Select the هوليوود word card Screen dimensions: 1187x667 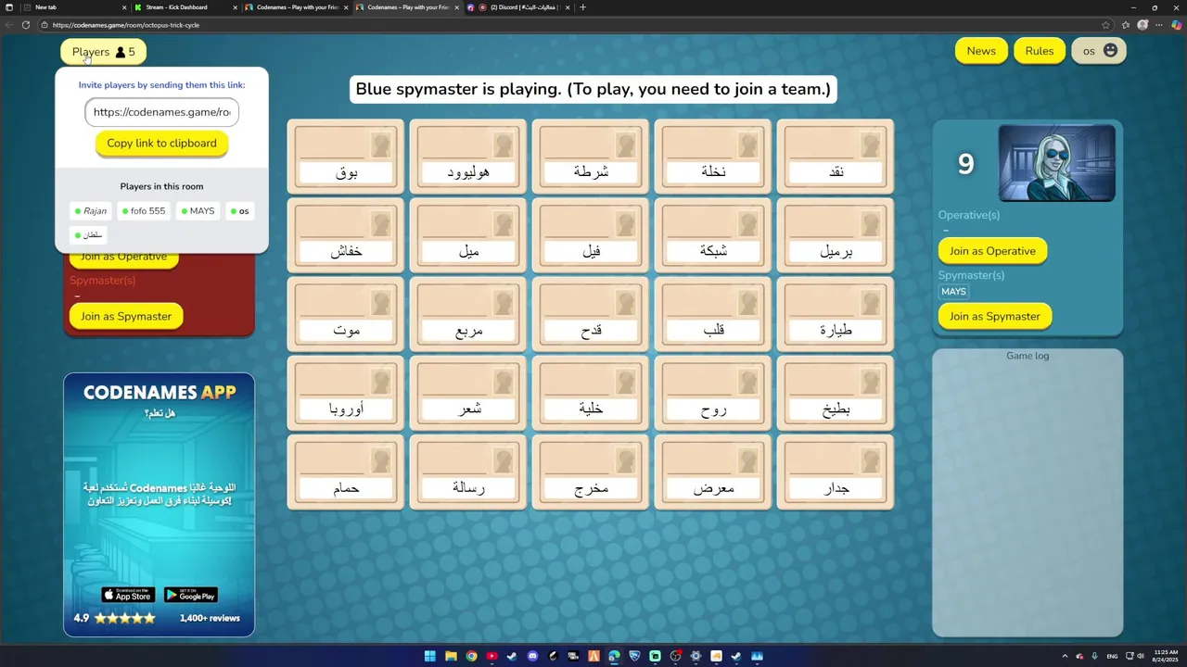(x=468, y=157)
